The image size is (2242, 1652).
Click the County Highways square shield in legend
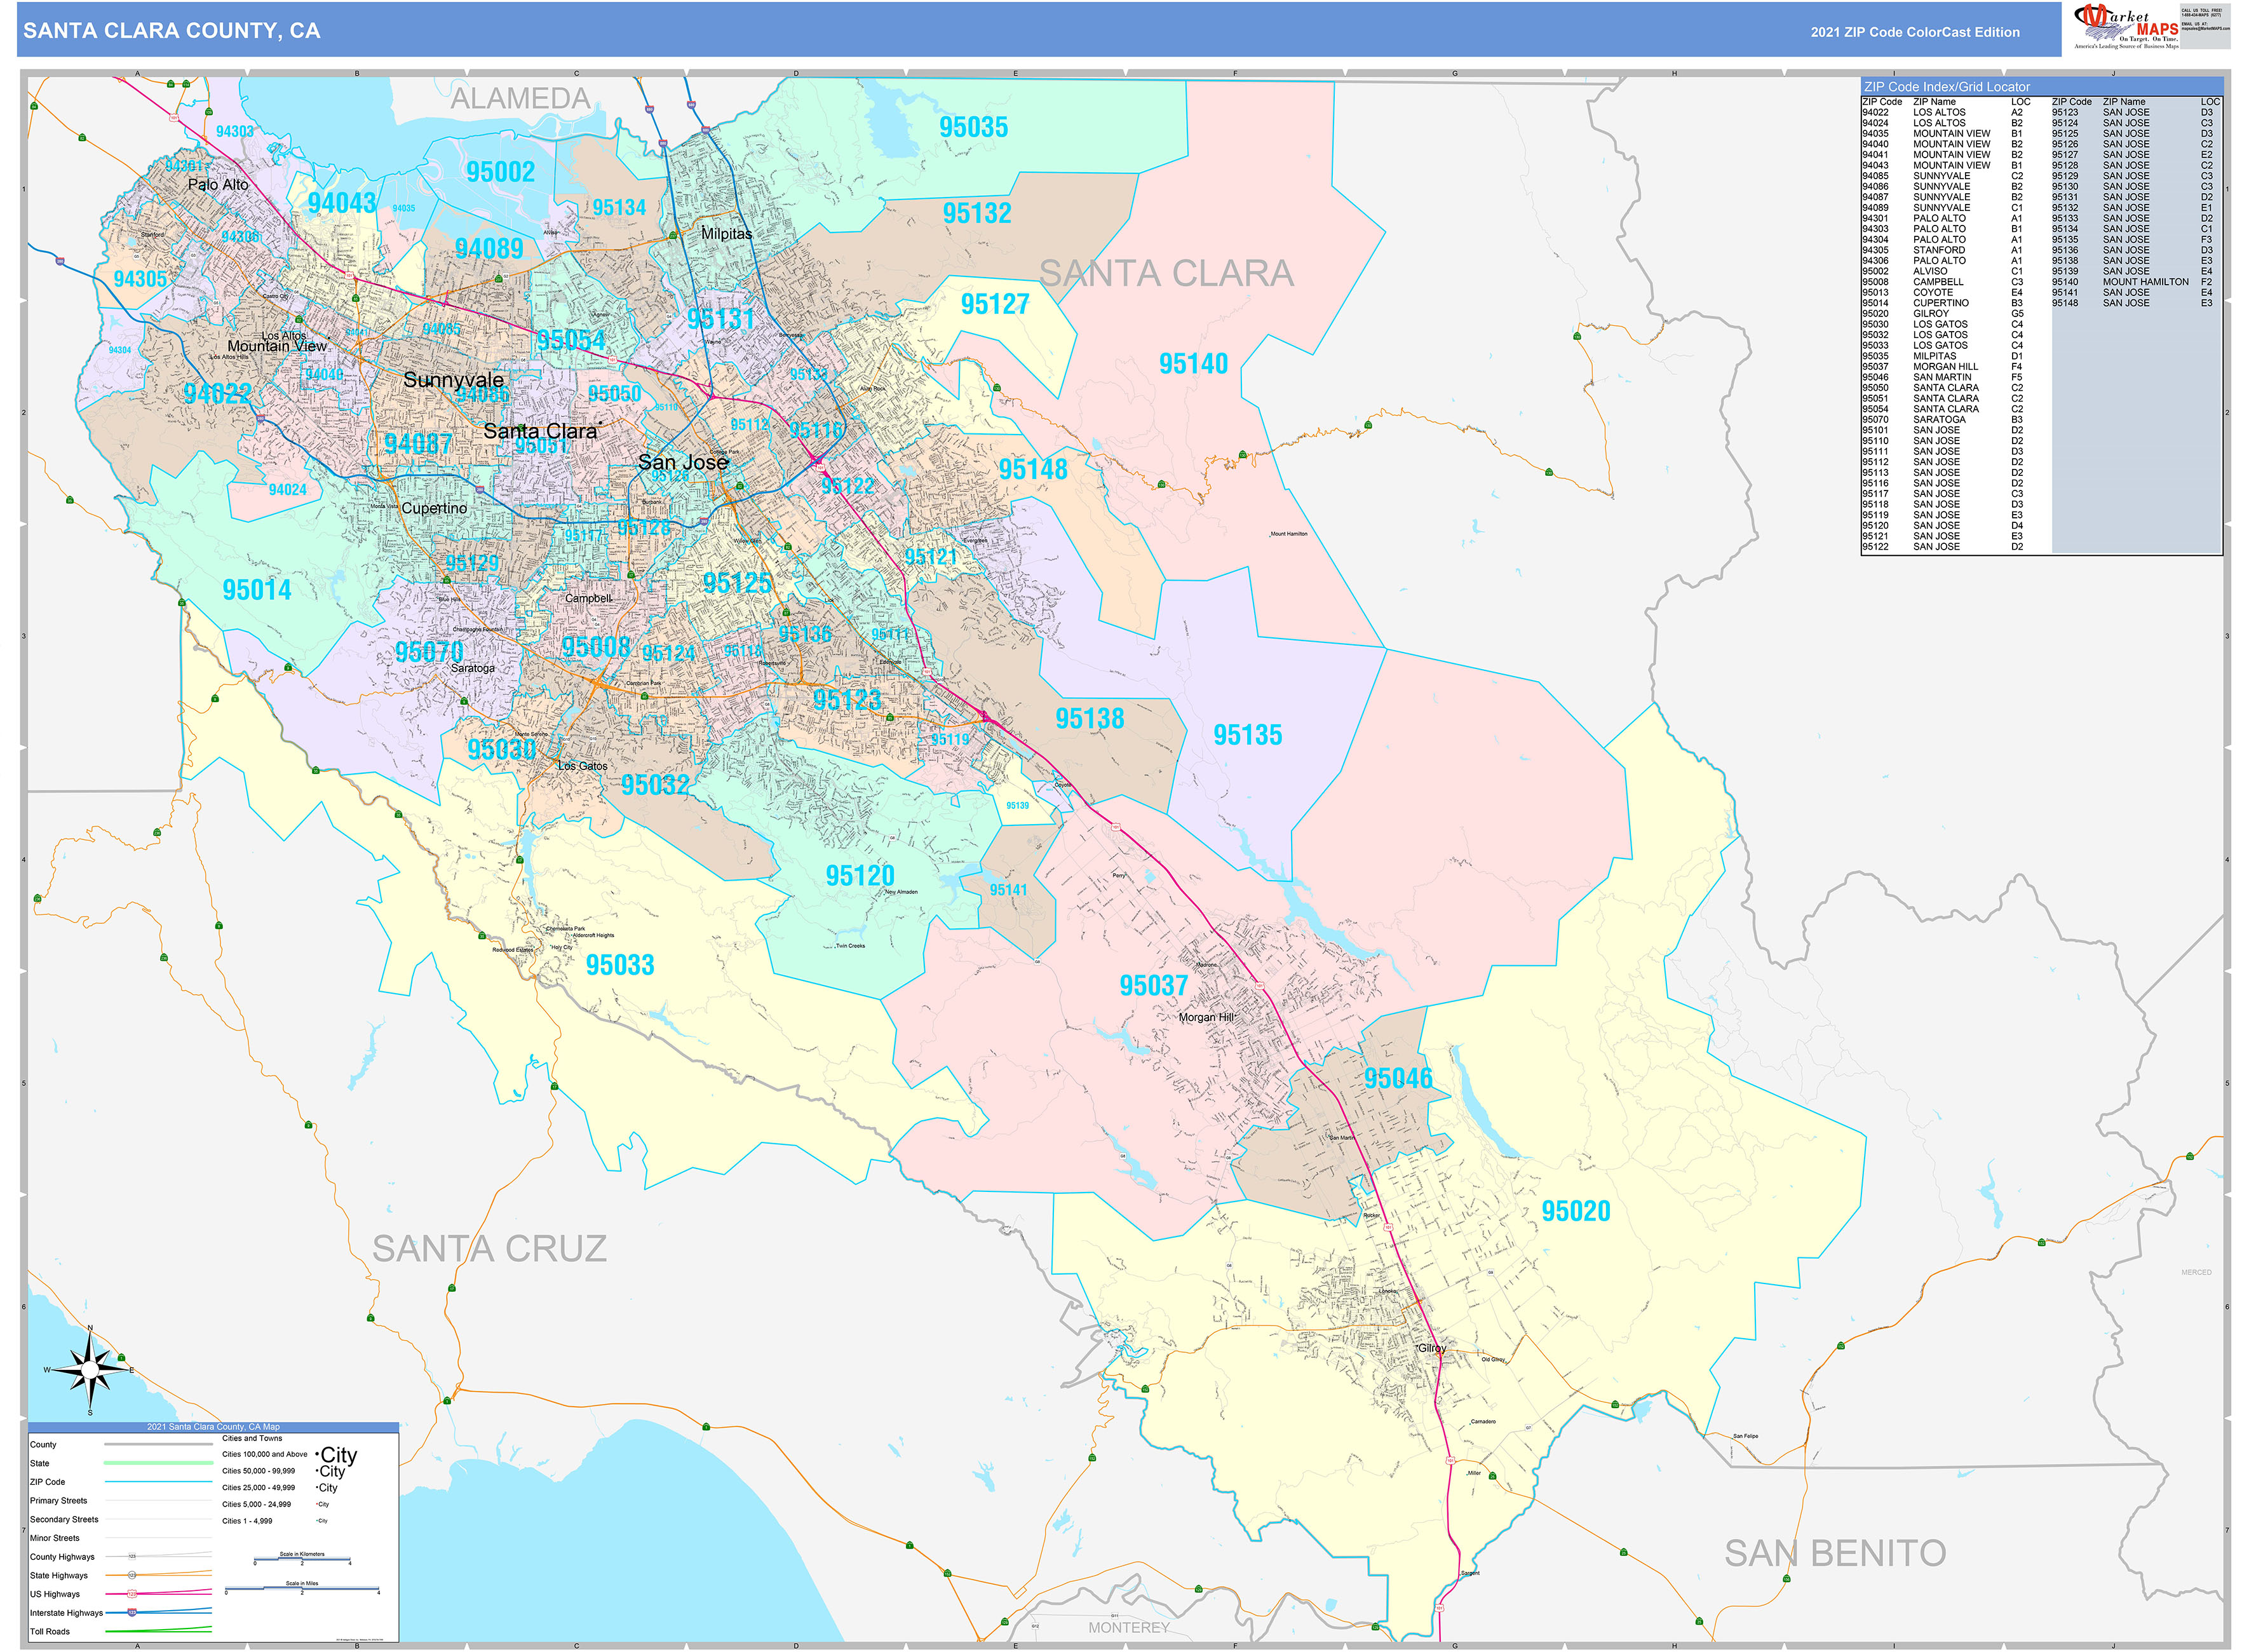click(x=132, y=1556)
